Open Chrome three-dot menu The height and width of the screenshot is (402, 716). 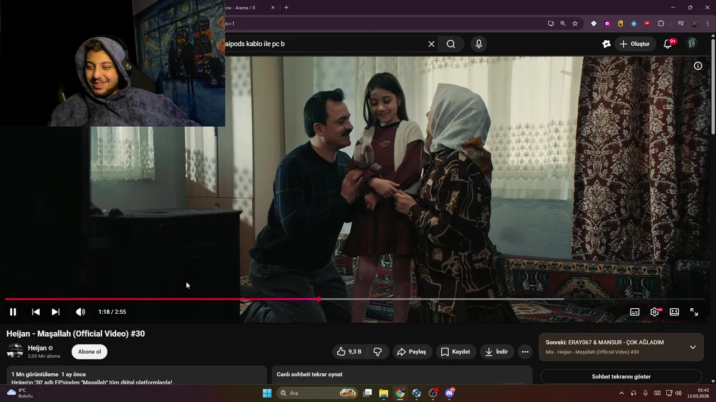[708, 23]
